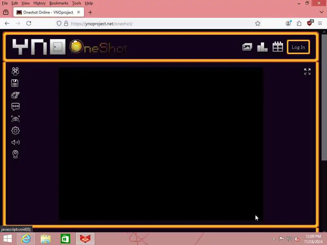The height and width of the screenshot is (245, 327).
Task: Show site security padlock info
Action: pyautogui.click(x=66, y=23)
